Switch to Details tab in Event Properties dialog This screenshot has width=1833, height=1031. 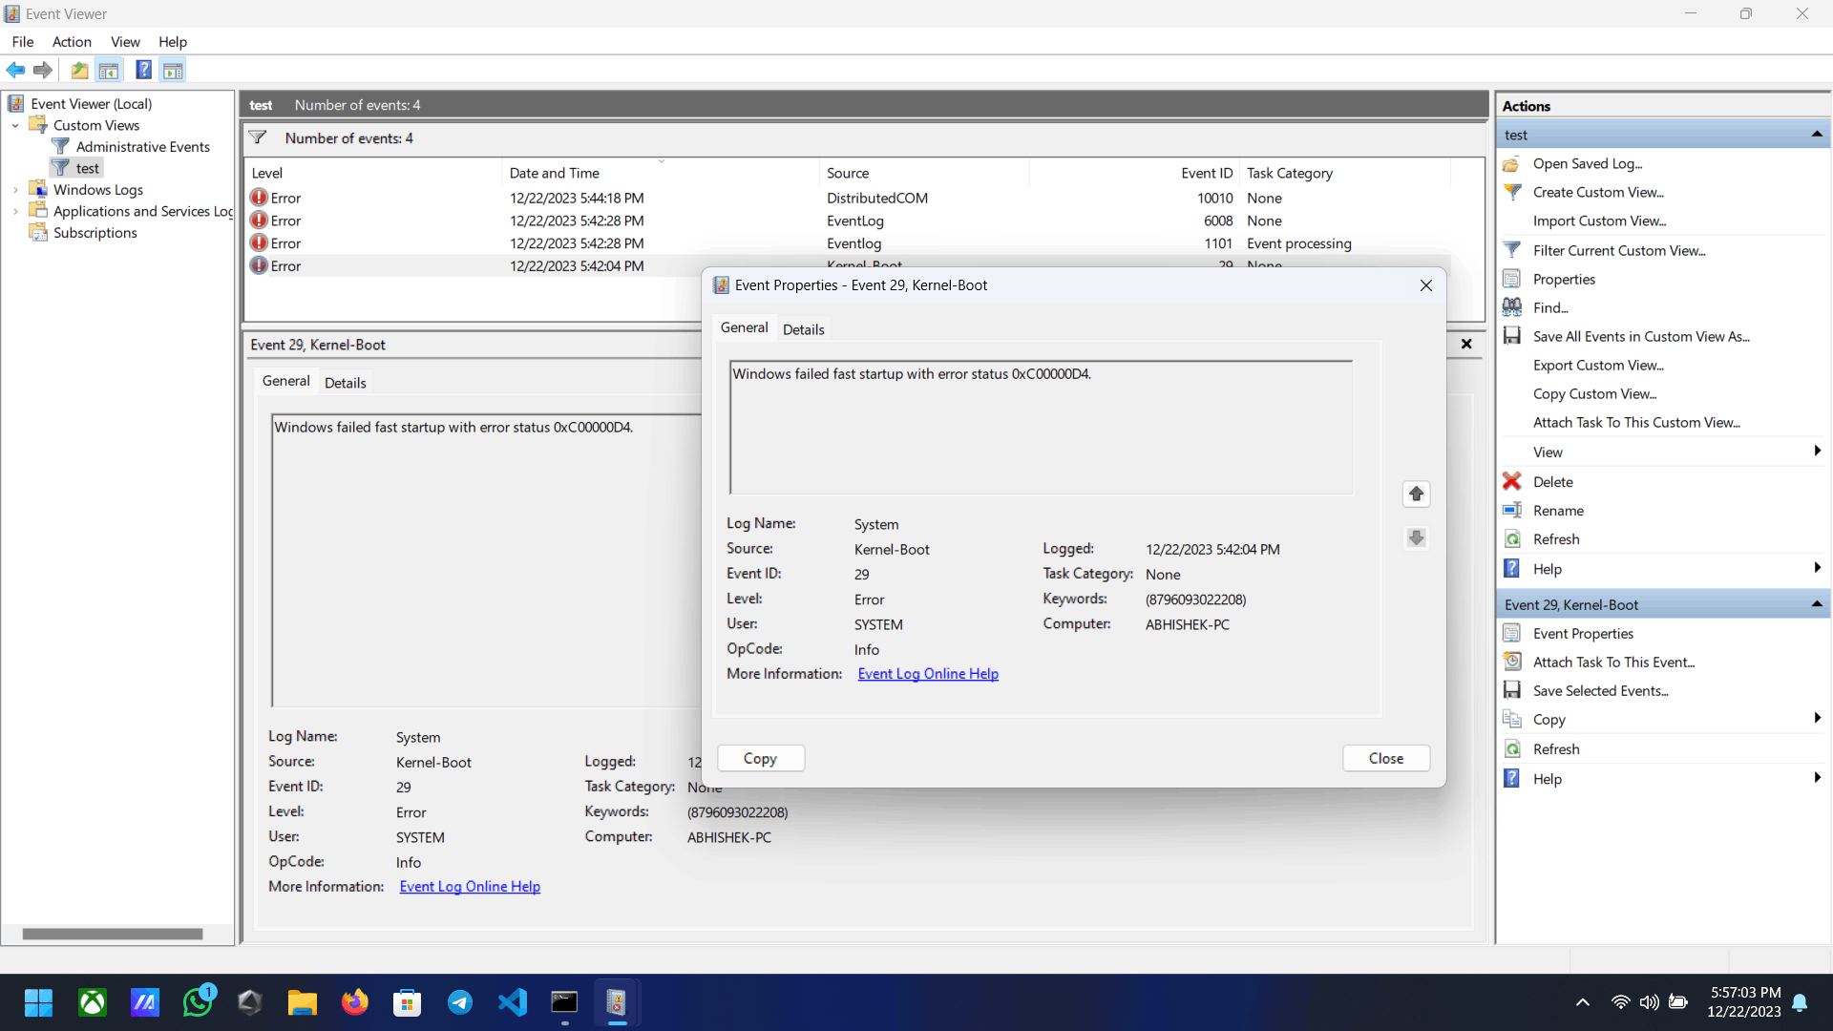pyautogui.click(x=803, y=329)
